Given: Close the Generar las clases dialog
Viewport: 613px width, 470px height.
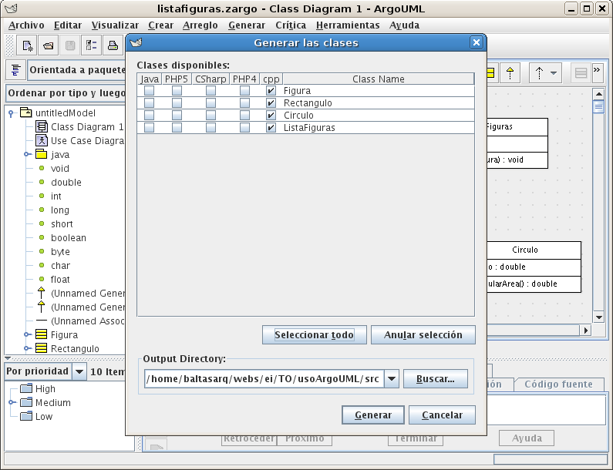Looking at the screenshot, I should [477, 42].
